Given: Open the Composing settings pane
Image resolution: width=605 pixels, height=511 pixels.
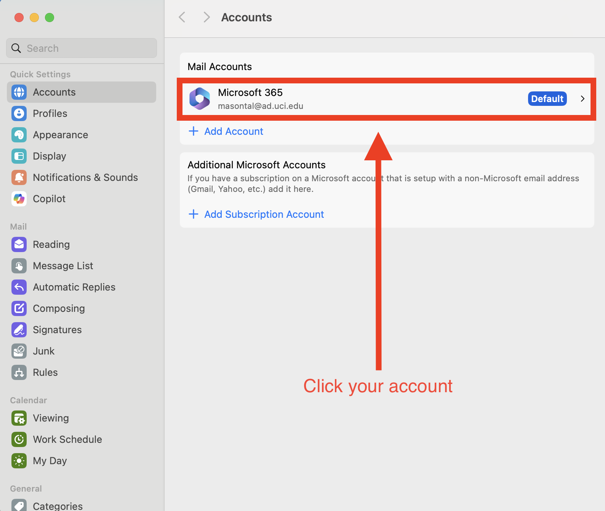Looking at the screenshot, I should click(x=82, y=308).
